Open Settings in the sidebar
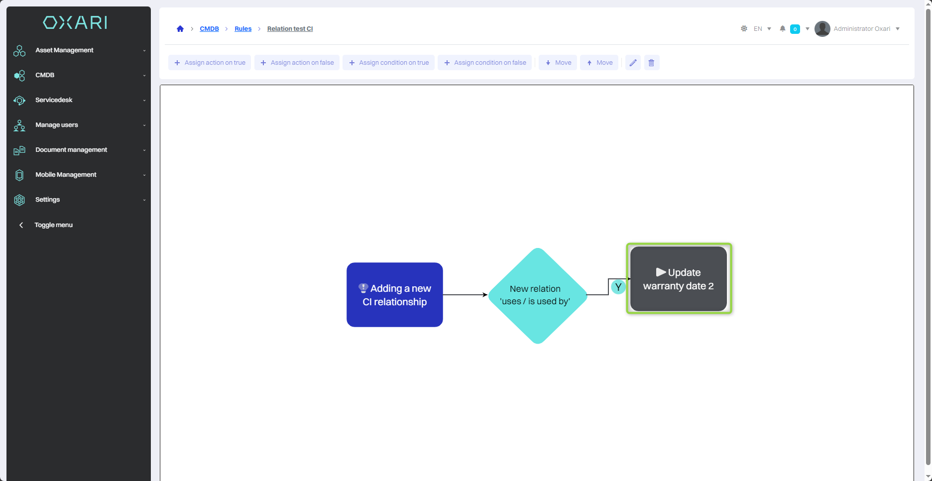Image resolution: width=932 pixels, height=481 pixels. click(x=47, y=200)
